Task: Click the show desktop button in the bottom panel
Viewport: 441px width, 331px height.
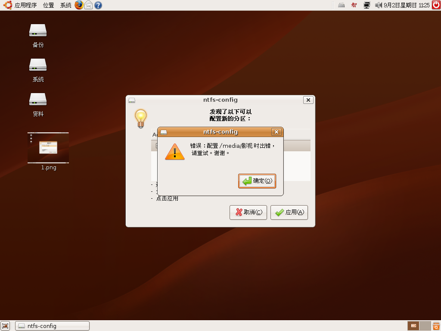Action: point(5,326)
